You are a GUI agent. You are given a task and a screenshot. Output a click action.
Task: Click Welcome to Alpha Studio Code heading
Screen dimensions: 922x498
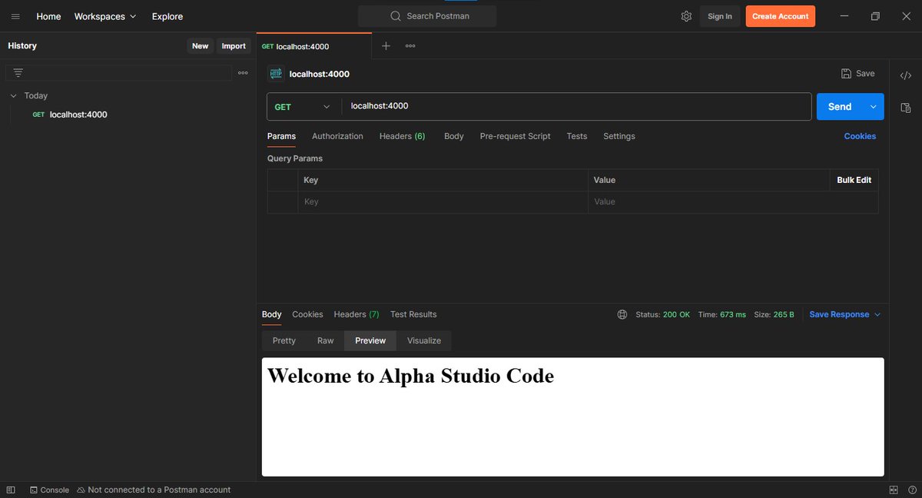tap(410, 376)
